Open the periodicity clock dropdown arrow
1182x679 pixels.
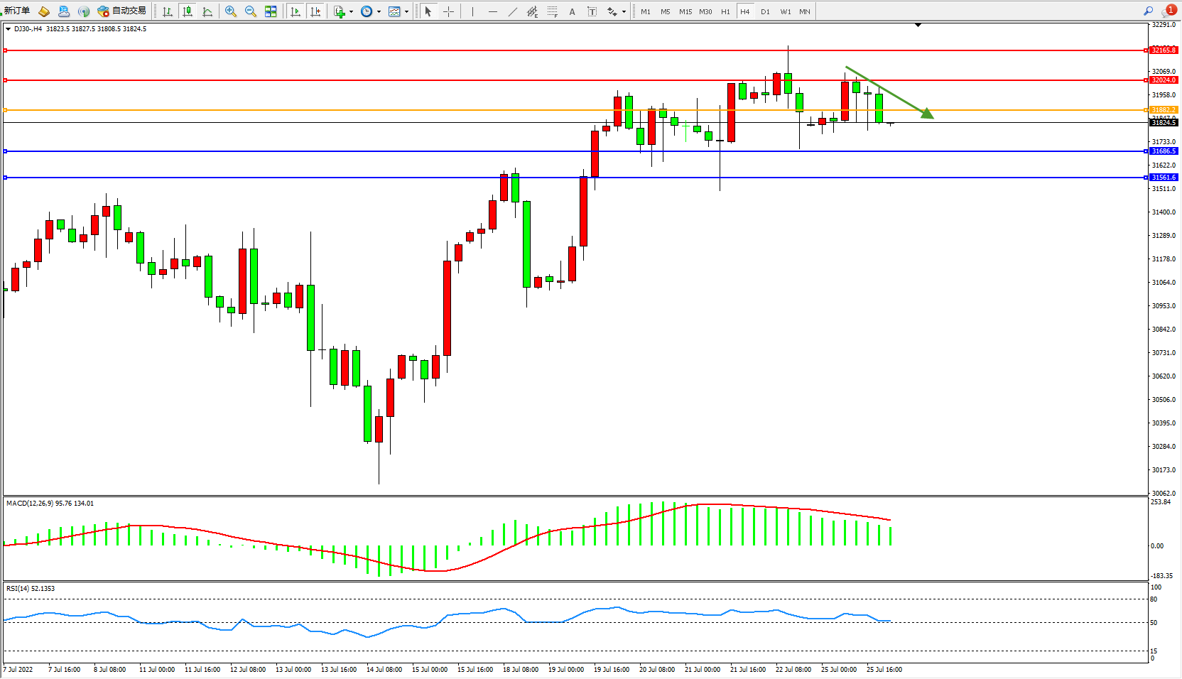tap(379, 11)
